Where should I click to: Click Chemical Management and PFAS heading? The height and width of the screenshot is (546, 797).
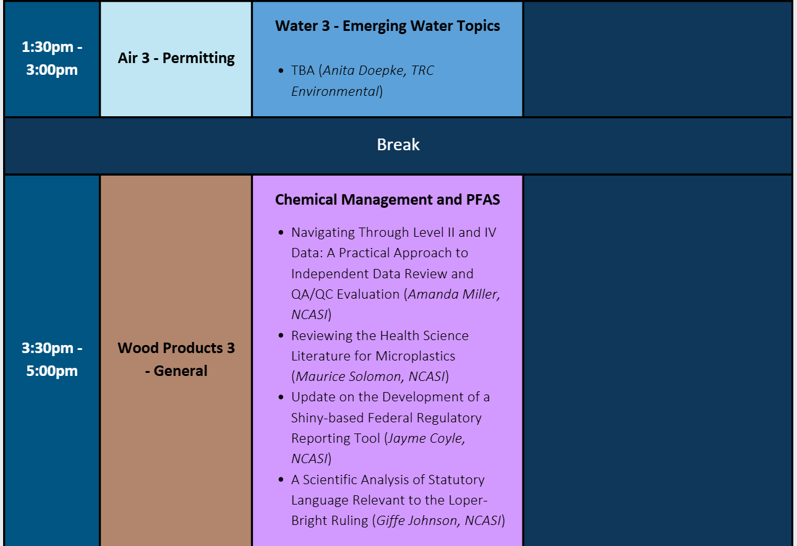coord(388,200)
